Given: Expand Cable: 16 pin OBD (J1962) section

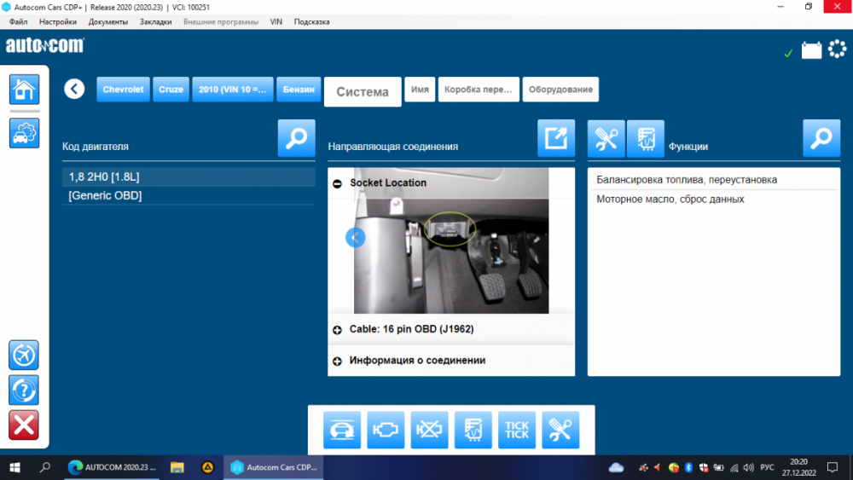Looking at the screenshot, I should point(338,330).
